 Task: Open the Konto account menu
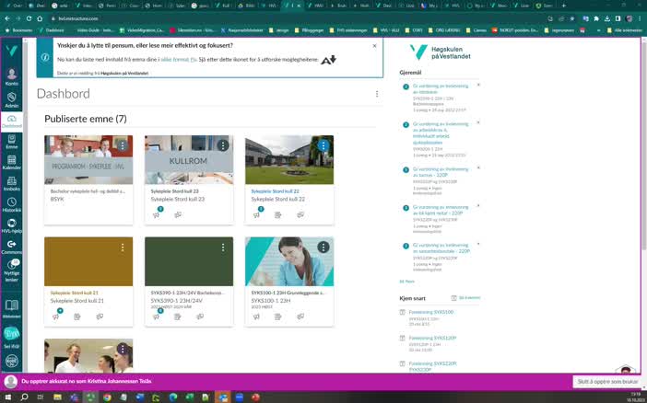(x=12, y=74)
